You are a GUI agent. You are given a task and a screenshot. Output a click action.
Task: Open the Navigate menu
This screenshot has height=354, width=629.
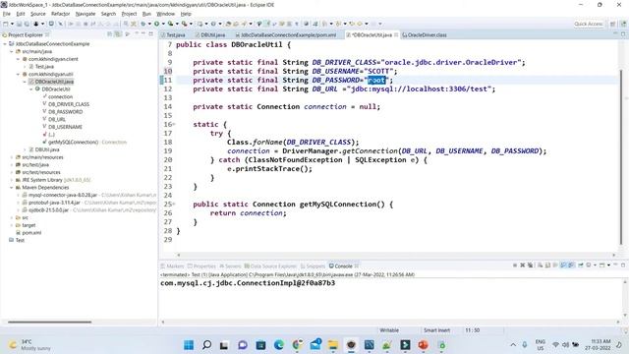(x=86, y=14)
